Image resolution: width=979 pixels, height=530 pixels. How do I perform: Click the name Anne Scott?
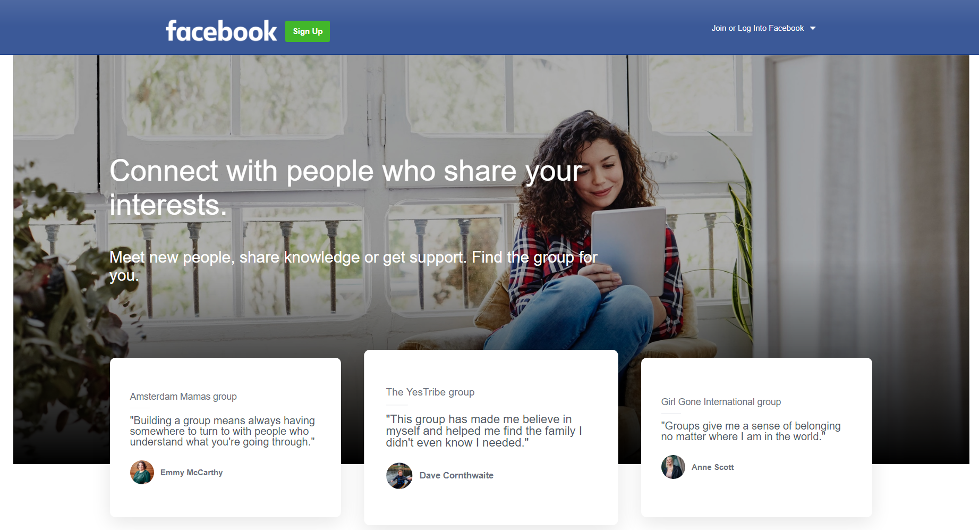point(713,467)
